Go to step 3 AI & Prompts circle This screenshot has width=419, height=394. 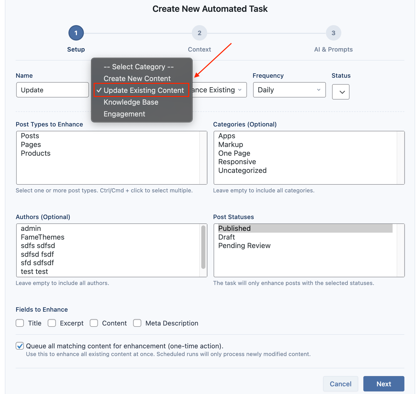tap(333, 33)
